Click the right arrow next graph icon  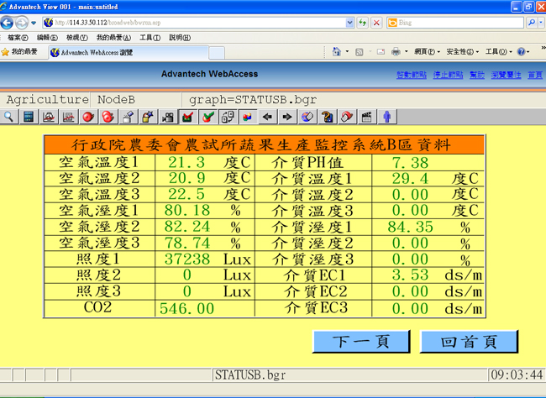287,117
